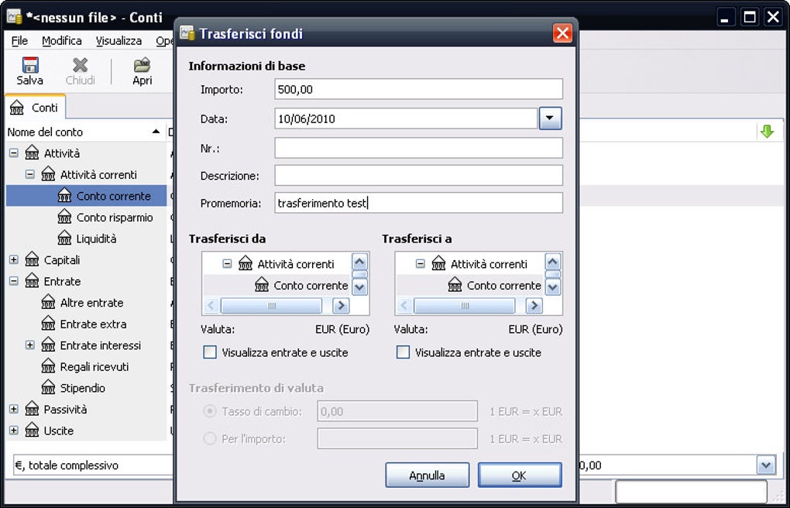The height and width of the screenshot is (508, 790).
Task: Expand the Capitali account group
Action: [x=14, y=260]
